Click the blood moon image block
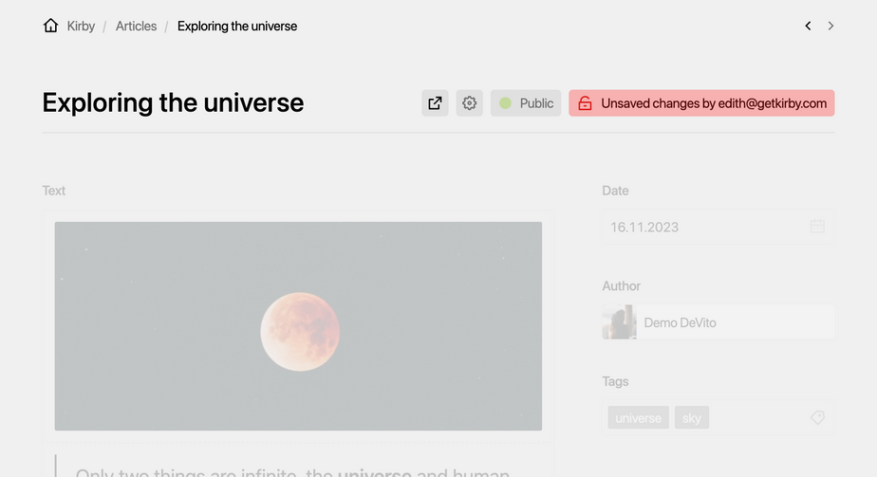 click(x=298, y=326)
